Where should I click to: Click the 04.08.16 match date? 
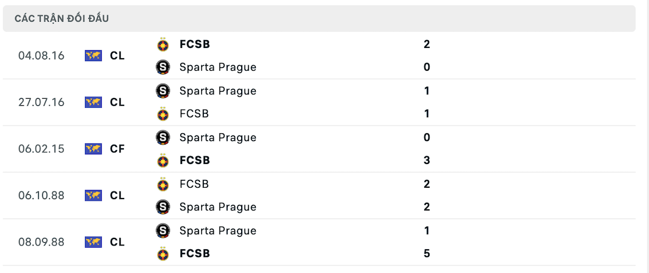click(41, 56)
